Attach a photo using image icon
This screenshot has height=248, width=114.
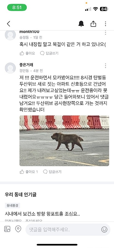click(x=7, y=229)
